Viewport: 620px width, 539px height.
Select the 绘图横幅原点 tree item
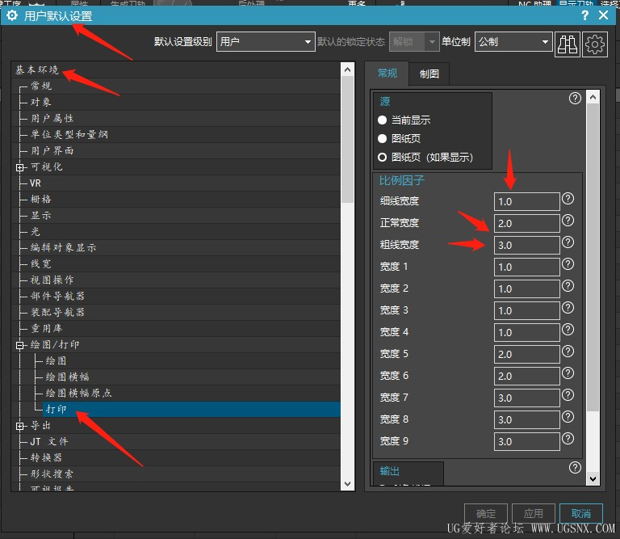coord(78,393)
